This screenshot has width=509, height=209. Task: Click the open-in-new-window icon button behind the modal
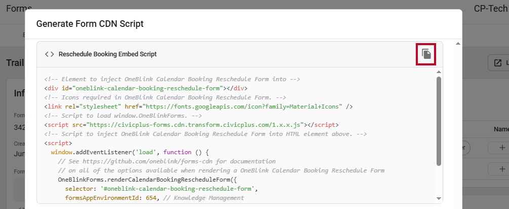498,63
